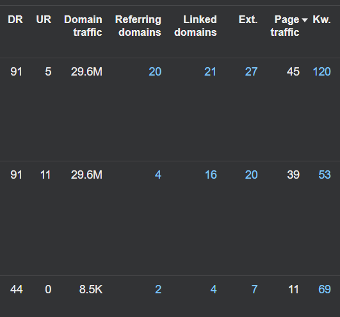The height and width of the screenshot is (317, 340).
Task: Open the 20 external links value in second row
Action: pos(251,175)
